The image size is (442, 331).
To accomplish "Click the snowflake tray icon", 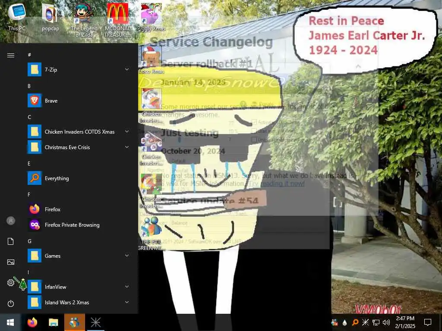I will [365, 322].
